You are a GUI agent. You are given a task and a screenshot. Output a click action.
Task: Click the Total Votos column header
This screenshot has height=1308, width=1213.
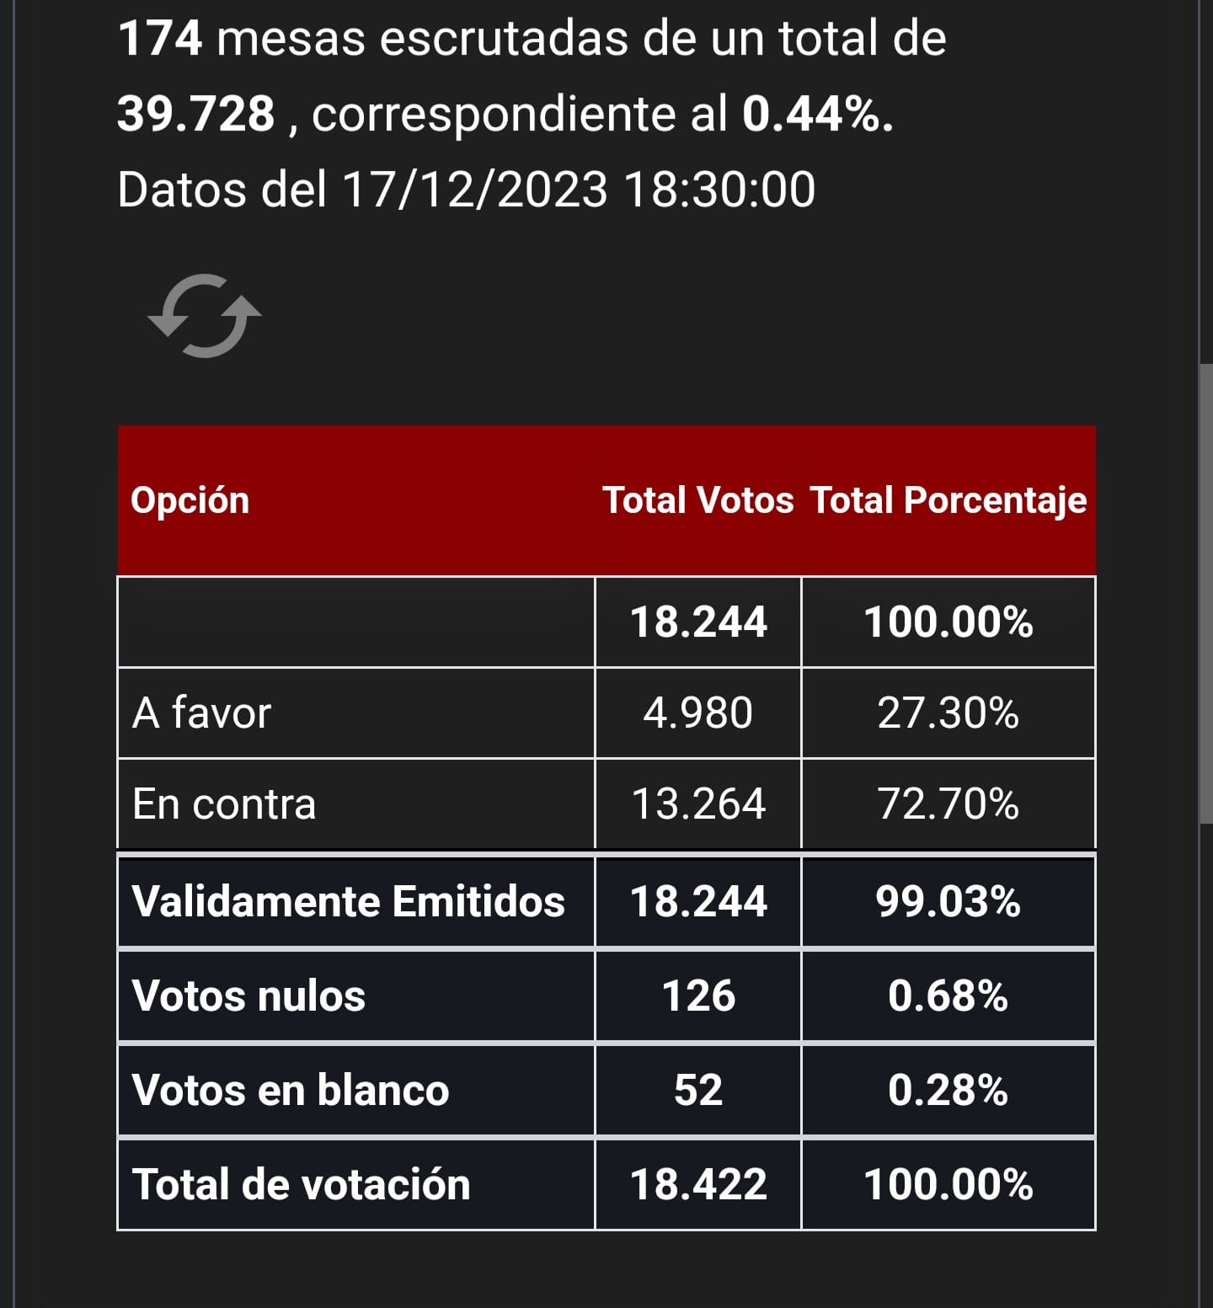[698, 500]
